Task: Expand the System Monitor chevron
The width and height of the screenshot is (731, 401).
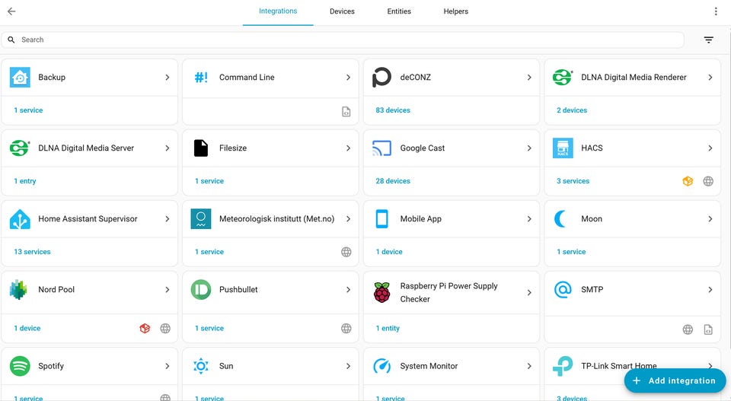Action: (x=529, y=366)
